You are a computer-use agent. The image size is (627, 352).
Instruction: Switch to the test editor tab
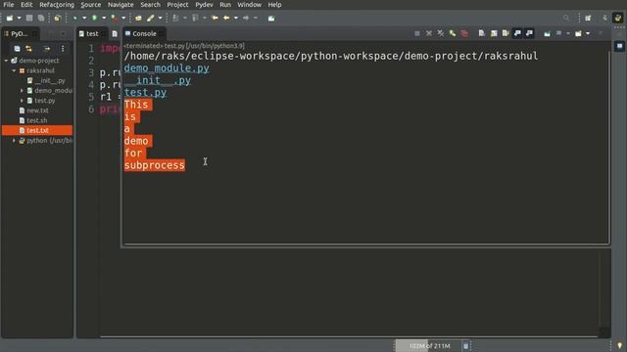click(92, 34)
